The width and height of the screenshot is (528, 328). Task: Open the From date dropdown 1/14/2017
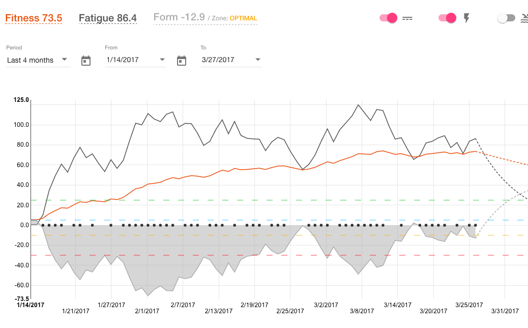(135, 60)
